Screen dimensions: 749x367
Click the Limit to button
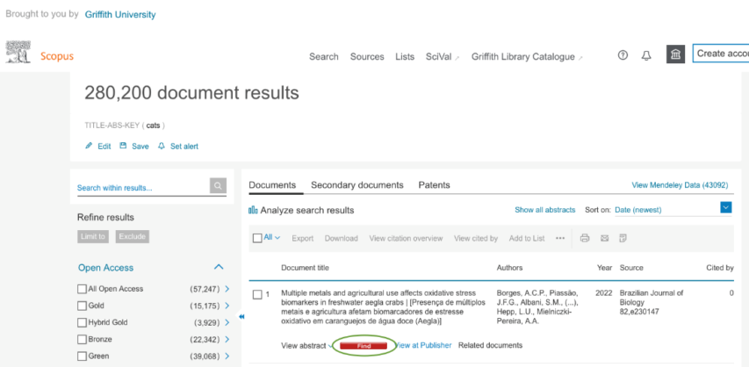(x=93, y=236)
